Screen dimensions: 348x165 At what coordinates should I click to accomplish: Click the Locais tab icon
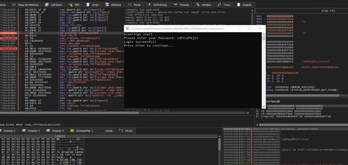101,131
